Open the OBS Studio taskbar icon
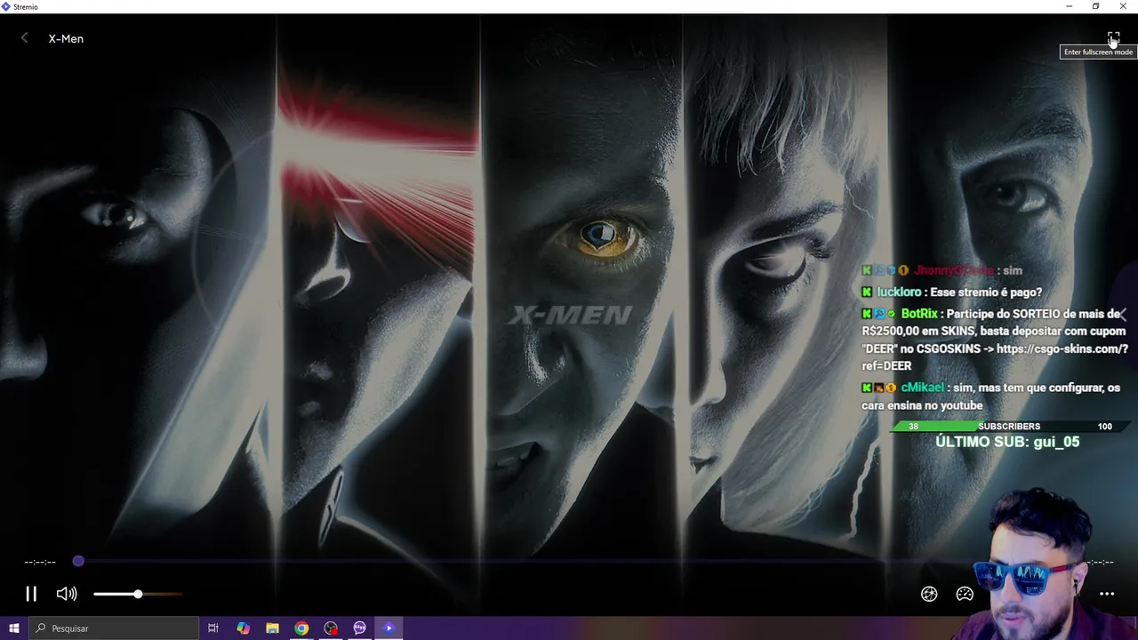The height and width of the screenshot is (640, 1138). click(331, 628)
